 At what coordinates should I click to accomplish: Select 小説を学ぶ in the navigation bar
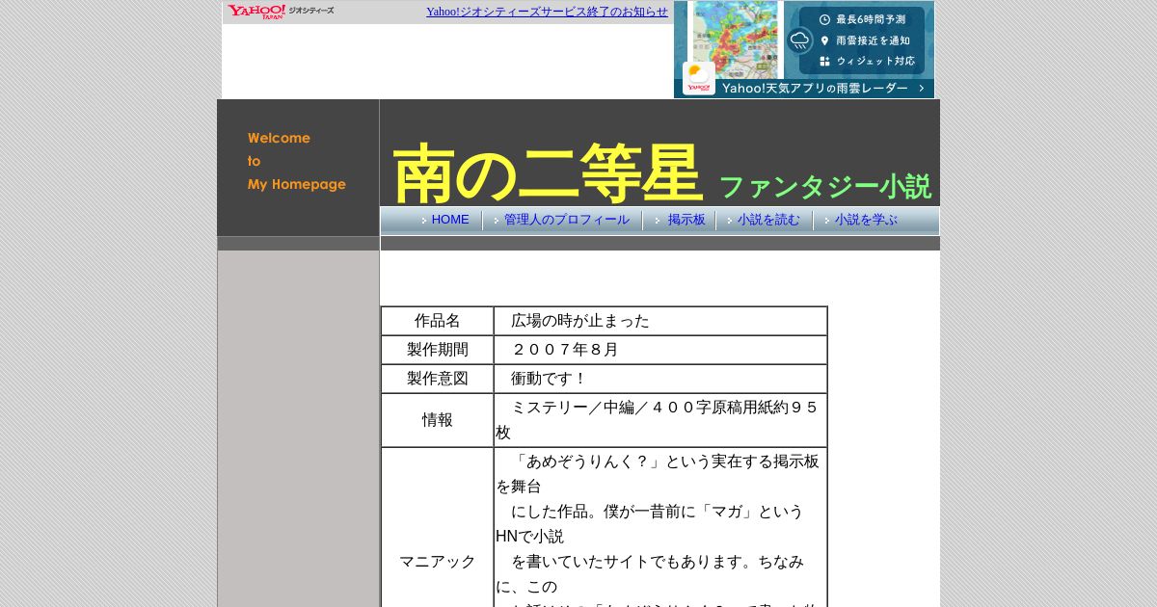pos(866,220)
